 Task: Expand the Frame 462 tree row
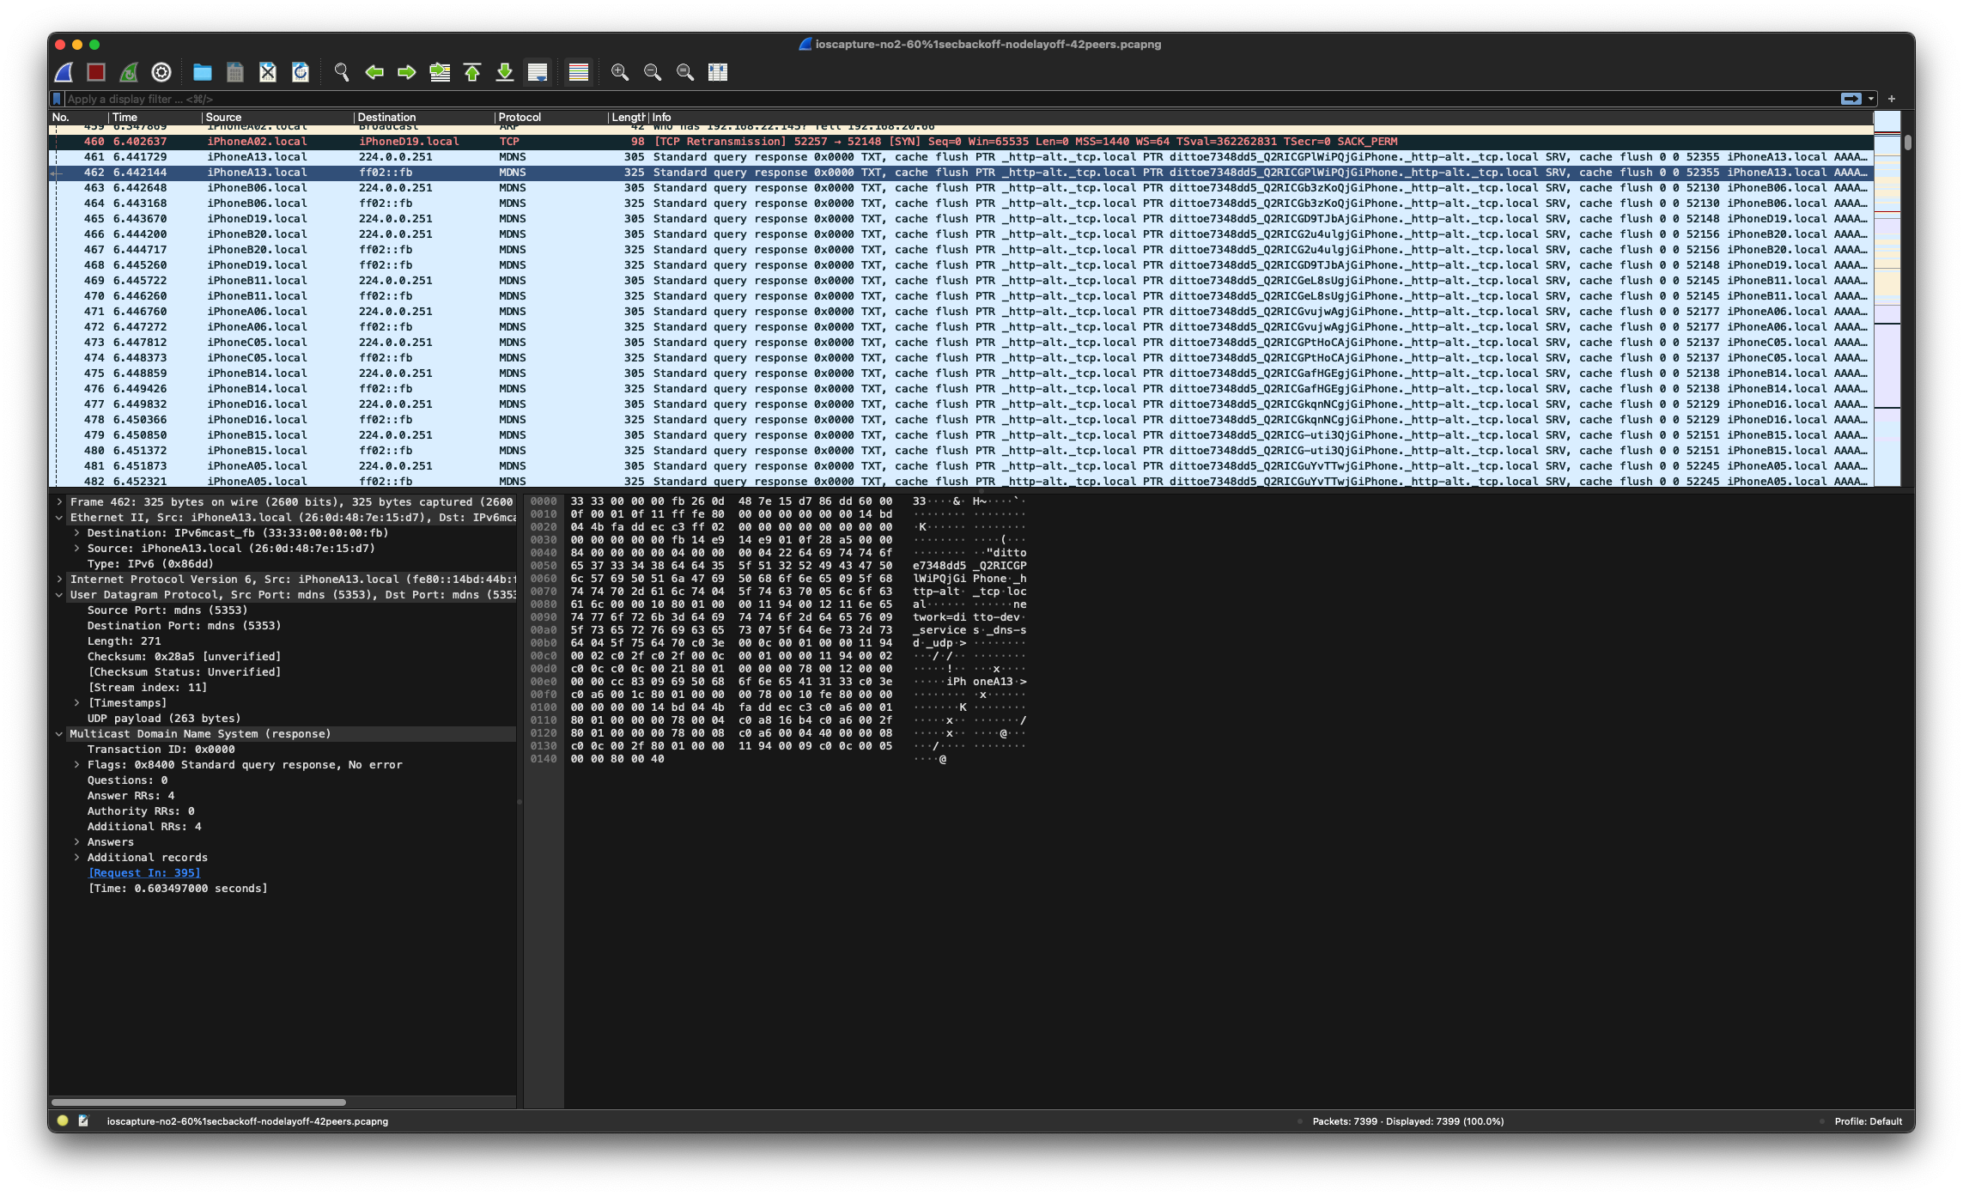coord(59,502)
